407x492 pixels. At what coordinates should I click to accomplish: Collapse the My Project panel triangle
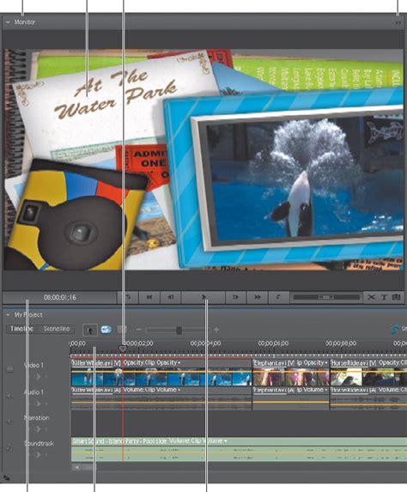8,315
